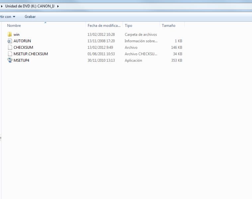Click type Carpeta de archivos
This screenshot has width=252, height=199.
(141, 34)
